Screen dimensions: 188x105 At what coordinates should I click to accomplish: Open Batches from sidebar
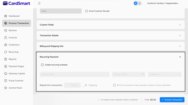pos(13,30)
